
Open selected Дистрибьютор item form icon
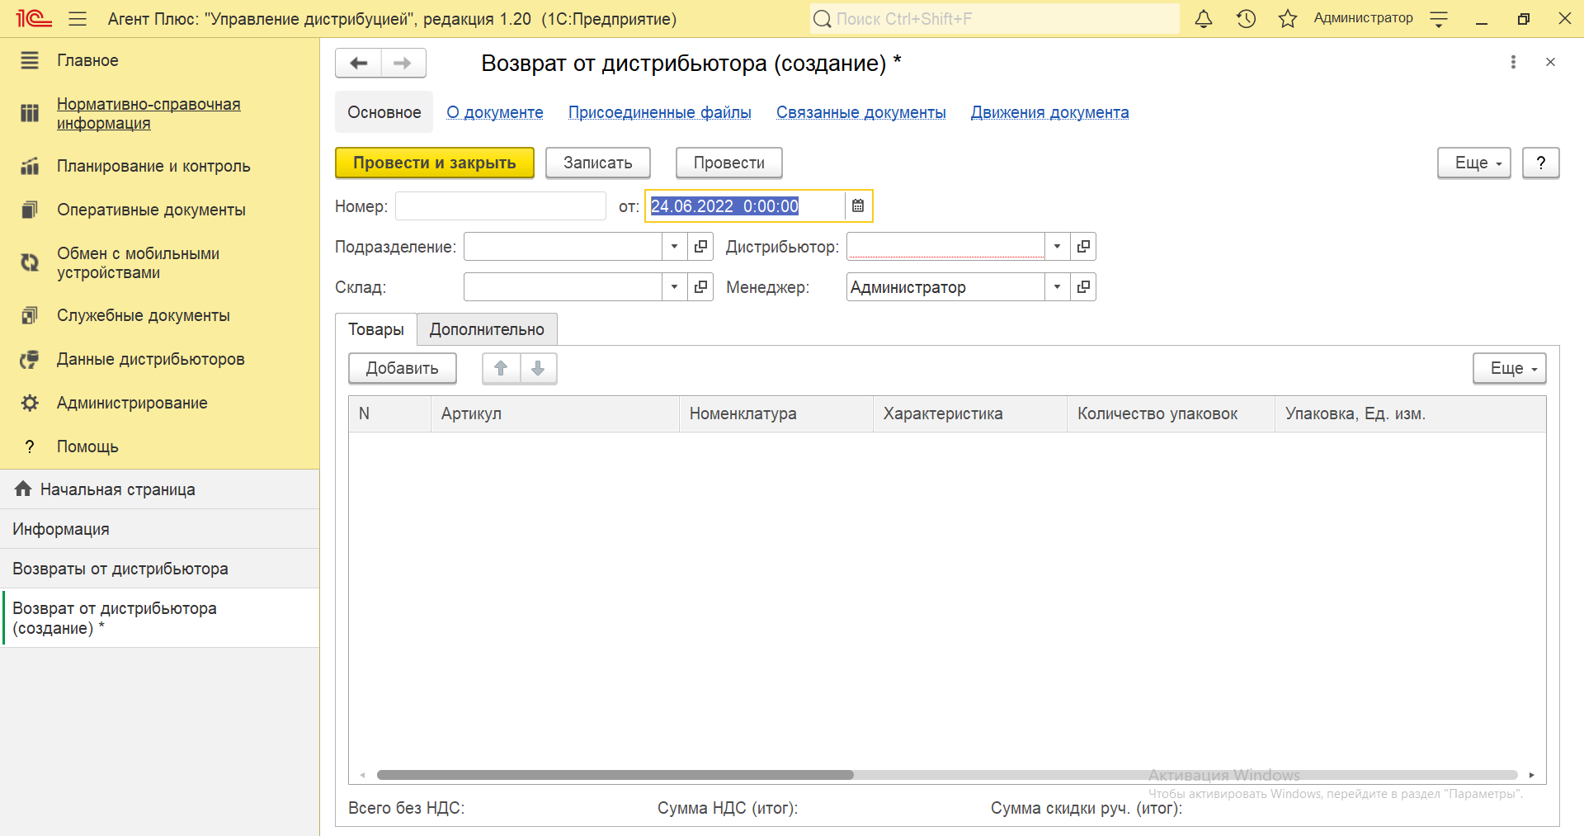coord(1083,246)
